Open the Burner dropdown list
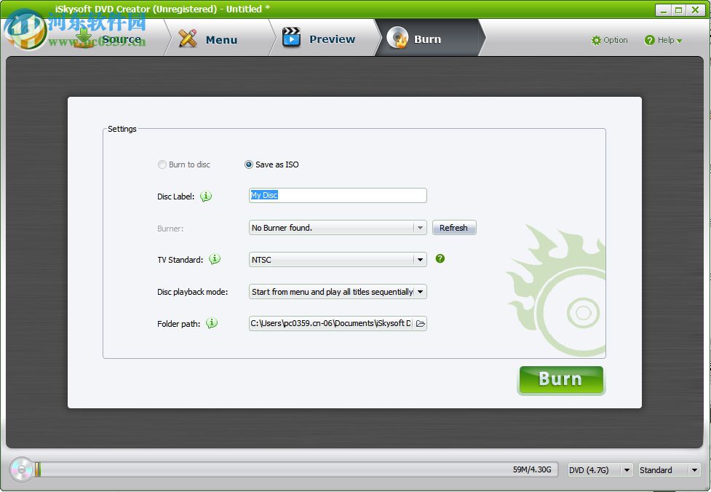 338,228
